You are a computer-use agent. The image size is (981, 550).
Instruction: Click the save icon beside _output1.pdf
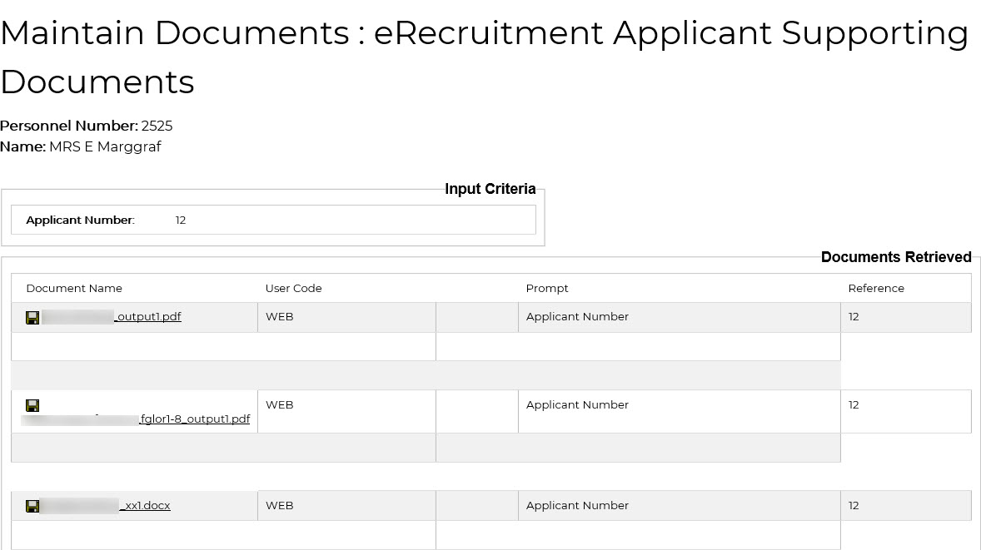click(32, 317)
